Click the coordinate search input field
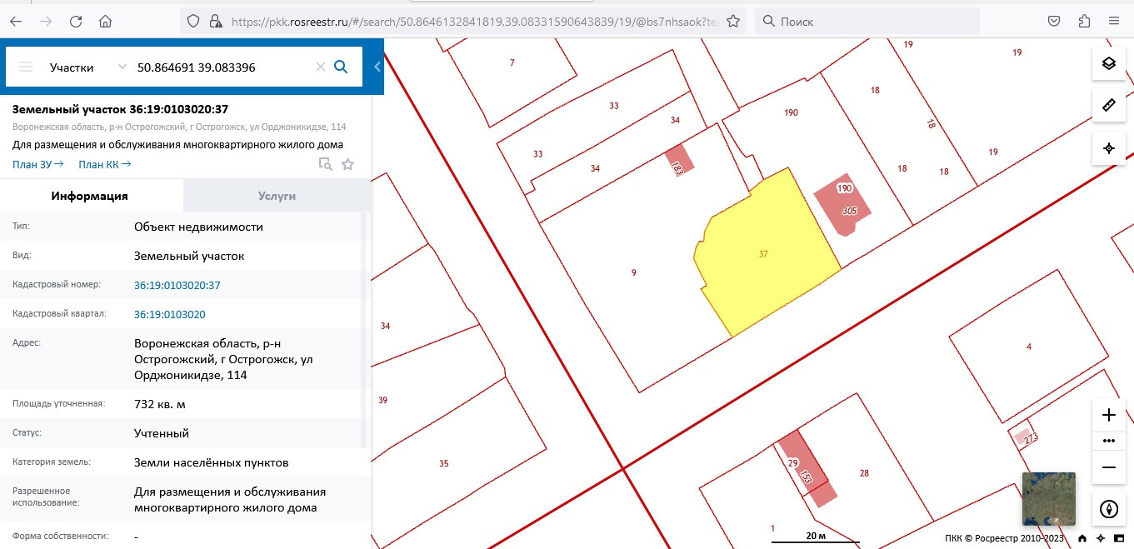1134x549 pixels. pyautogui.click(x=223, y=67)
